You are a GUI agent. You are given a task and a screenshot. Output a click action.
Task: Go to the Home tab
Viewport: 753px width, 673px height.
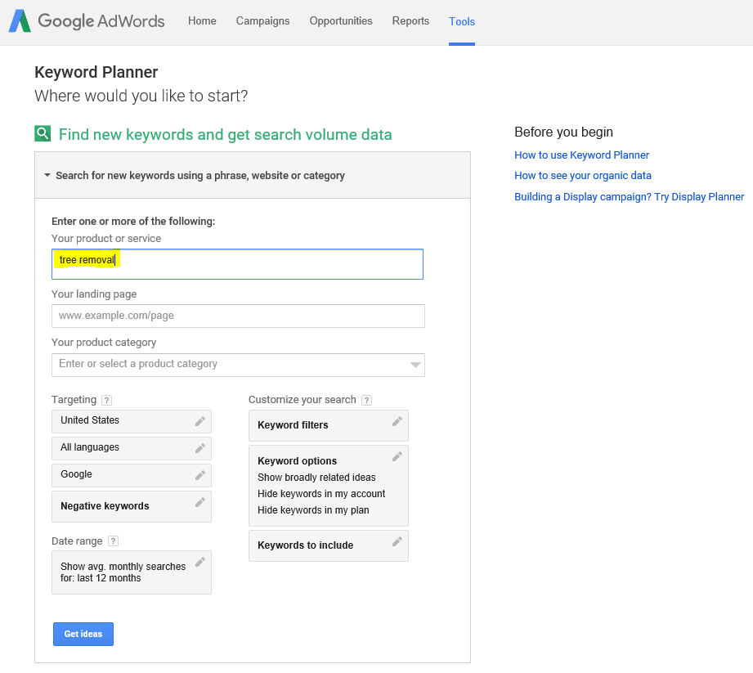[x=202, y=21]
